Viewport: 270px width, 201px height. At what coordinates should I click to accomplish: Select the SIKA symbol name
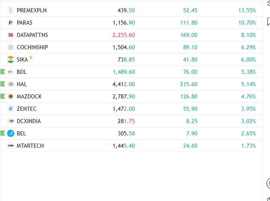tap(22, 60)
